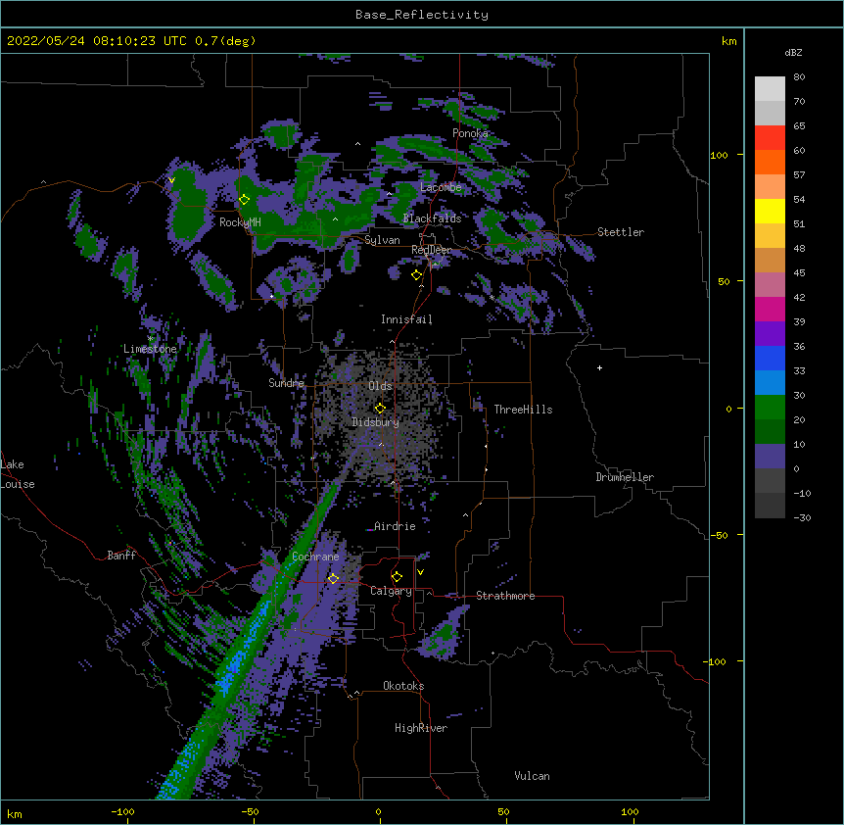The width and height of the screenshot is (844, 825).
Task: Click the yellow radar site marker near Olds
Action: (380, 409)
